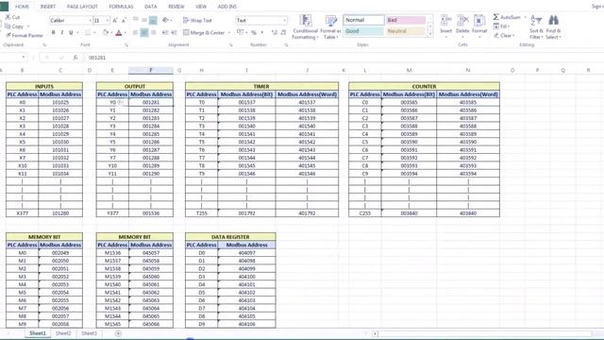
Task: Open the Clear dropdown
Action: (504, 36)
